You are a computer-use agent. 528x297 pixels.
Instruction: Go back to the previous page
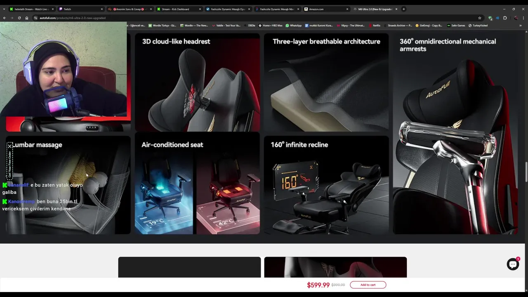click(5, 18)
